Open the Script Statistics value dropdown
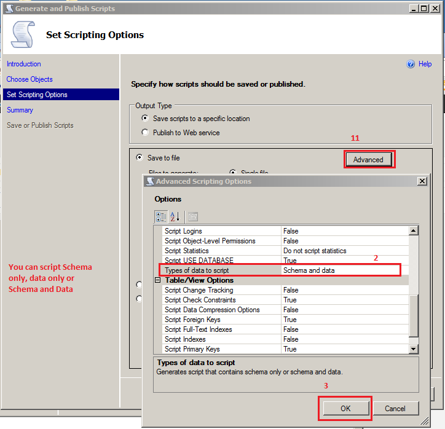 pyautogui.click(x=345, y=251)
